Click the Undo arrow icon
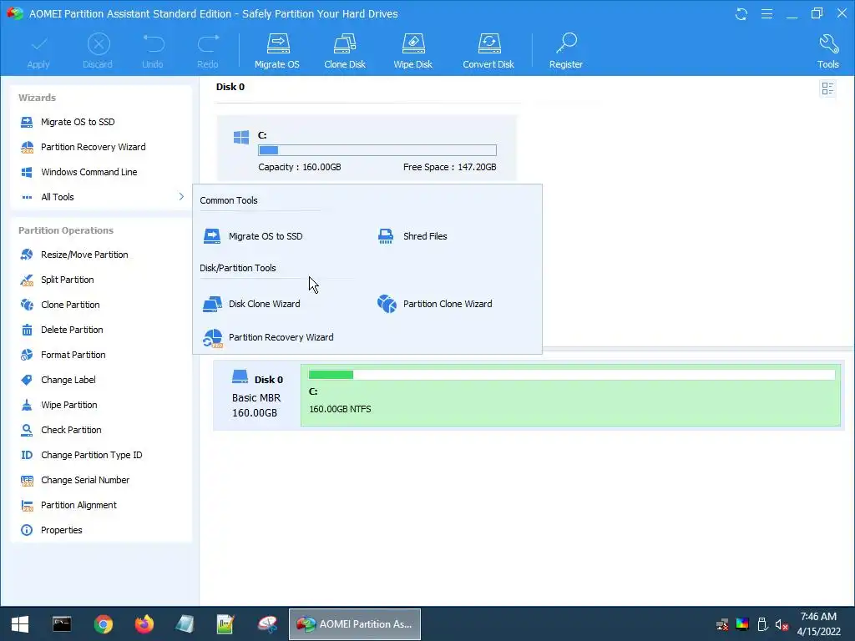855x641 pixels. click(x=154, y=43)
